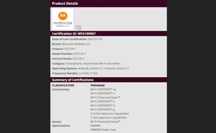Click the Date of Last Certification value
Screen dimensions: 216x133
95,39
